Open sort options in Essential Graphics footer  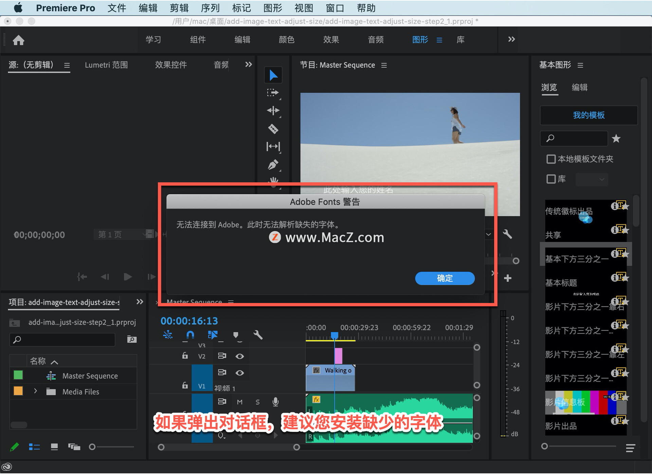click(x=630, y=448)
